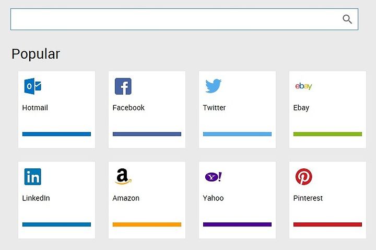Image resolution: width=376 pixels, height=250 pixels.
Task: Click the magnifying glass search icon
Action: tap(347, 19)
